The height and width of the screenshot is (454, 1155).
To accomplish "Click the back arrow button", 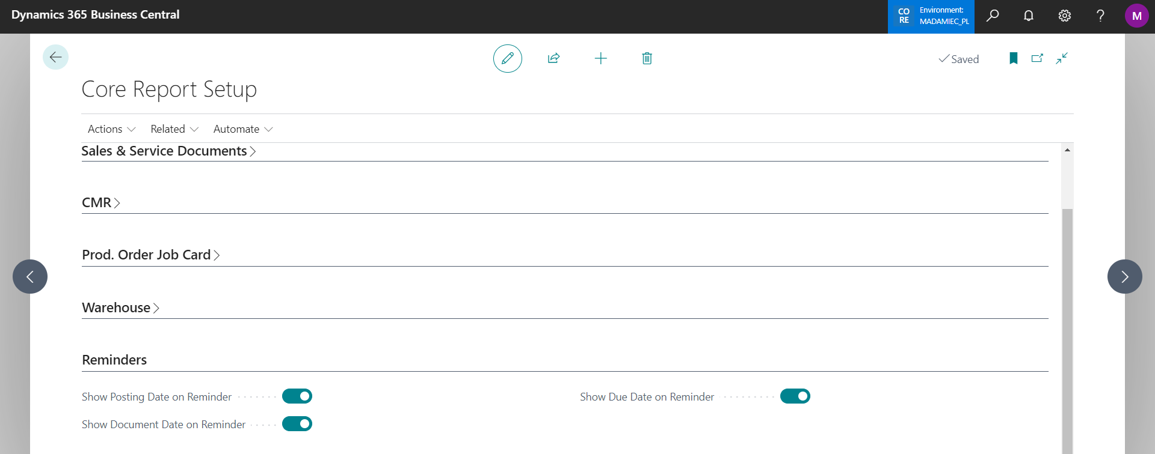I will click(55, 57).
